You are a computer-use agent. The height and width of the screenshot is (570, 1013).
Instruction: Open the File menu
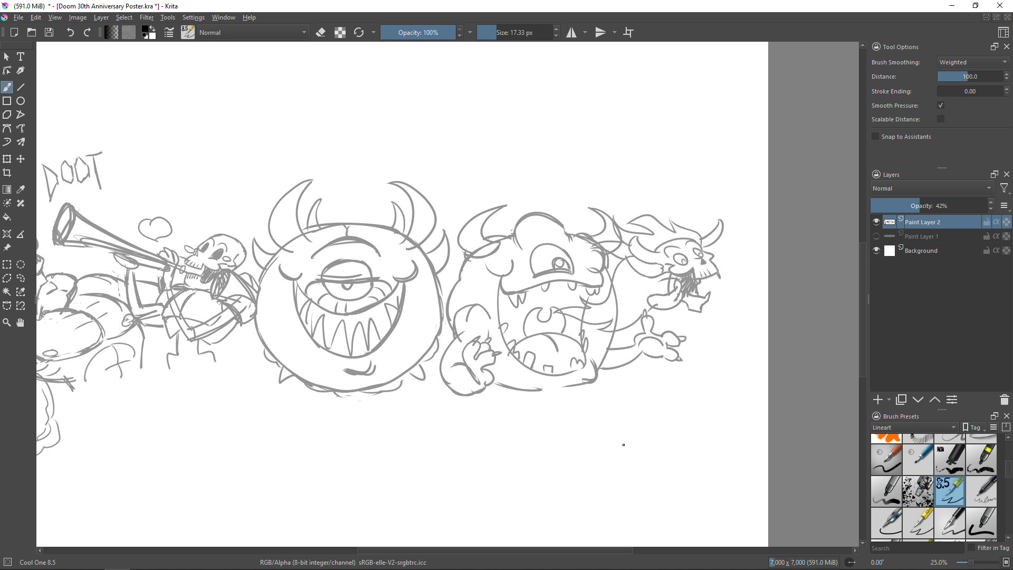tap(18, 17)
